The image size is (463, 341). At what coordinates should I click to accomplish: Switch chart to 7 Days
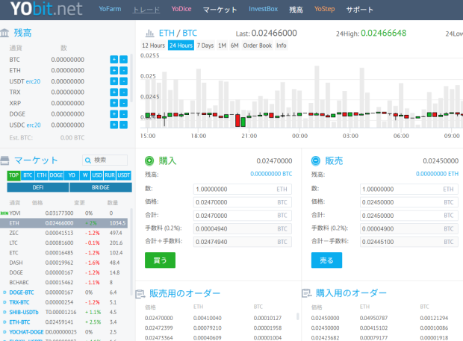click(x=205, y=46)
